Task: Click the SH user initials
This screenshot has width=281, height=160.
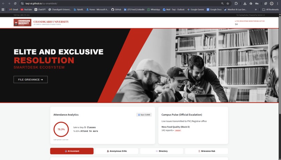Action: coord(236,24)
